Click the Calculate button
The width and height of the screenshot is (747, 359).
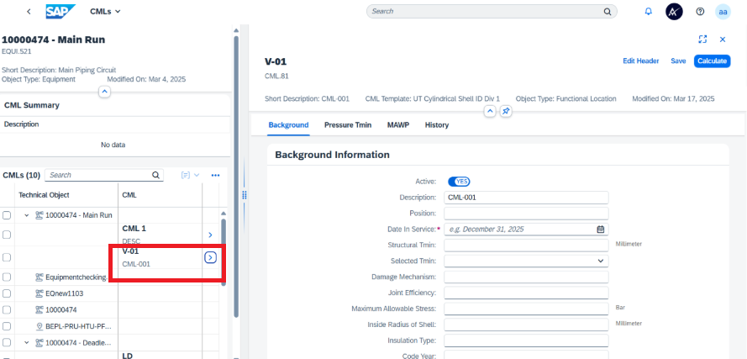[x=712, y=61]
